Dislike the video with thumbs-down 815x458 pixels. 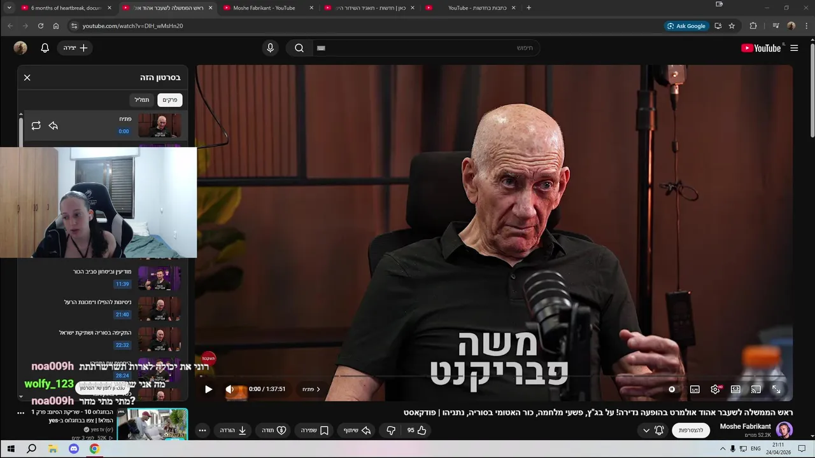pos(391,430)
